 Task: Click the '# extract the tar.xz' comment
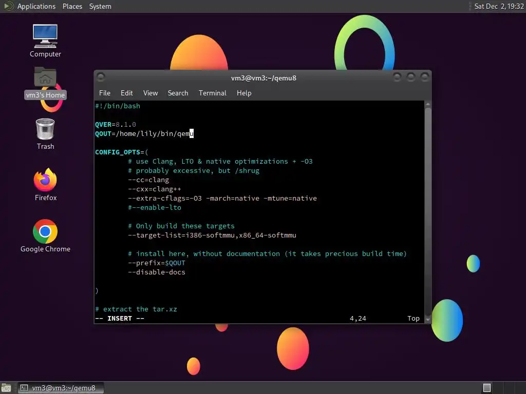coord(136,309)
